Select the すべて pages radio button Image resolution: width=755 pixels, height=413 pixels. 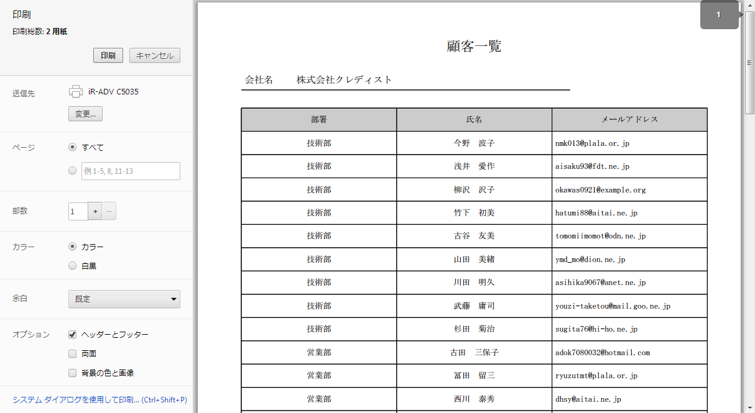click(73, 147)
